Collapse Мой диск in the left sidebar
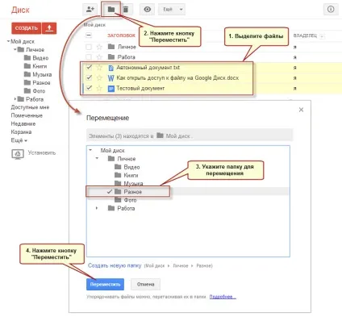The width and height of the screenshot is (342, 321). (x=8, y=41)
